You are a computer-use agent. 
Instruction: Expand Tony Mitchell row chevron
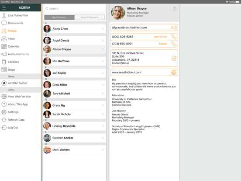tap(103, 94)
